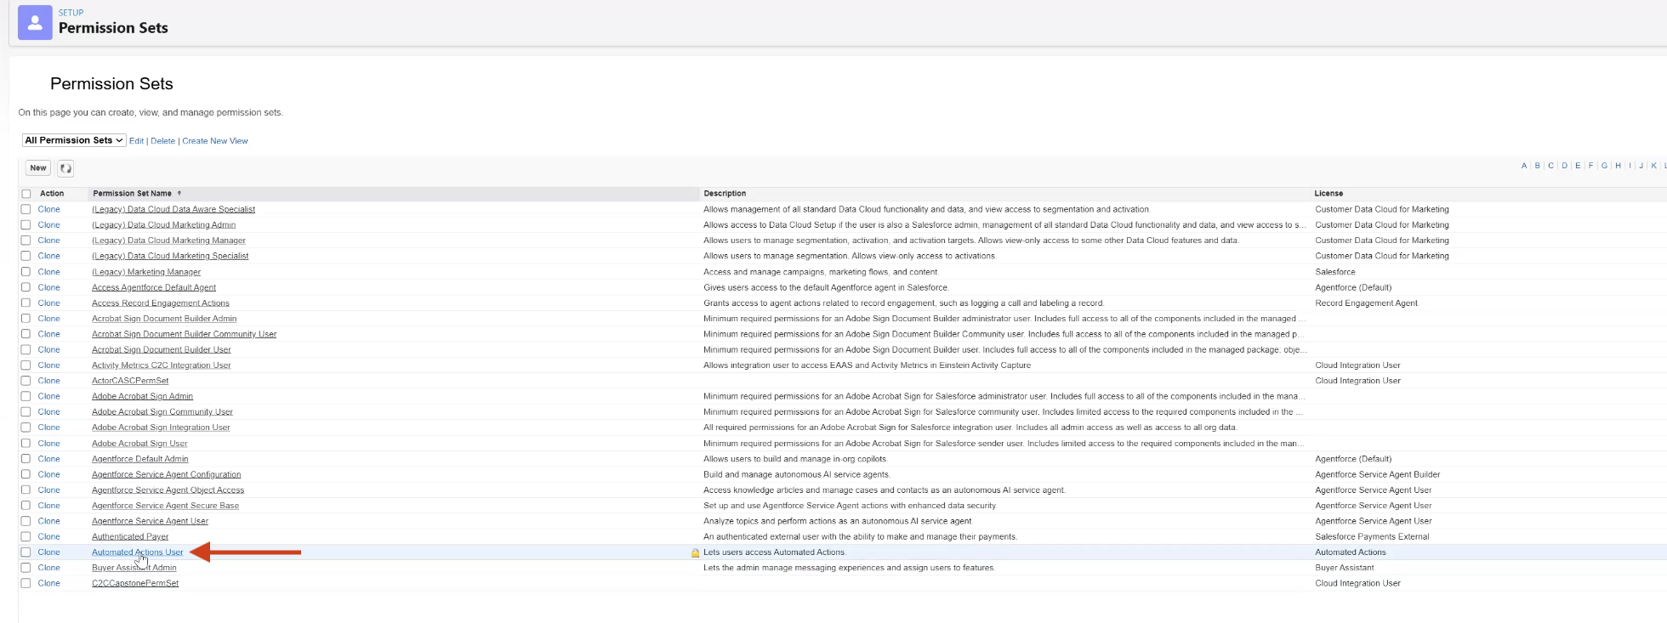The width and height of the screenshot is (1667, 623).
Task: Clone the C2CCapstonePermSet permission set
Action: (x=49, y=583)
